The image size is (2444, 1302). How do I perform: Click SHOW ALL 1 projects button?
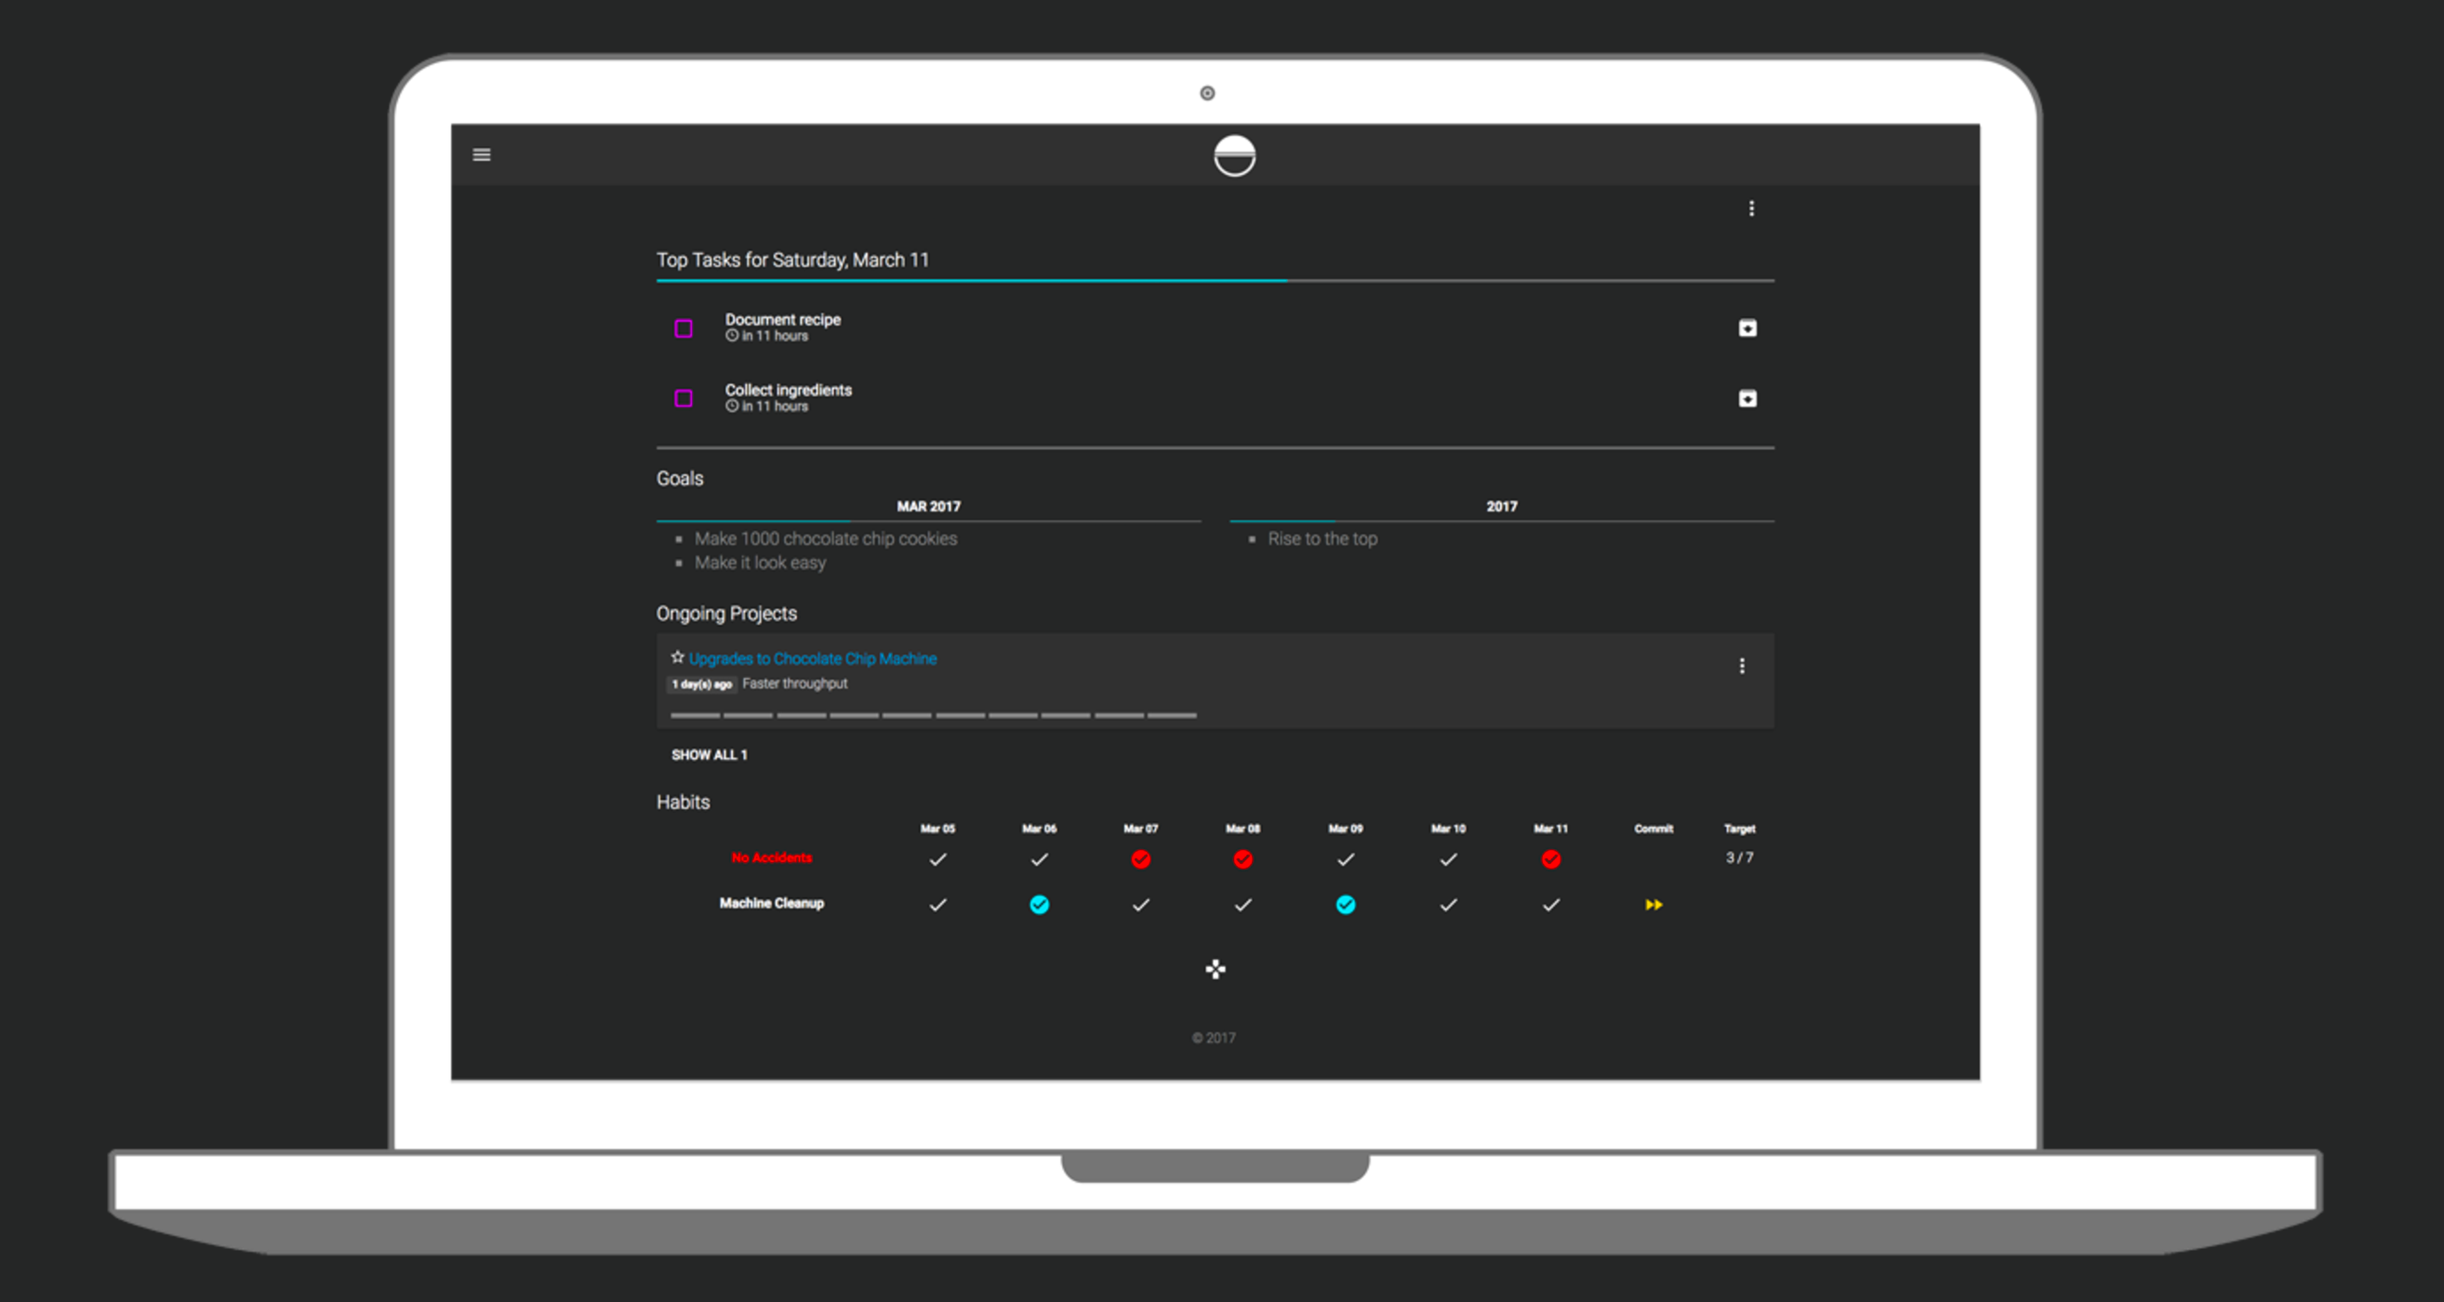tap(709, 754)
